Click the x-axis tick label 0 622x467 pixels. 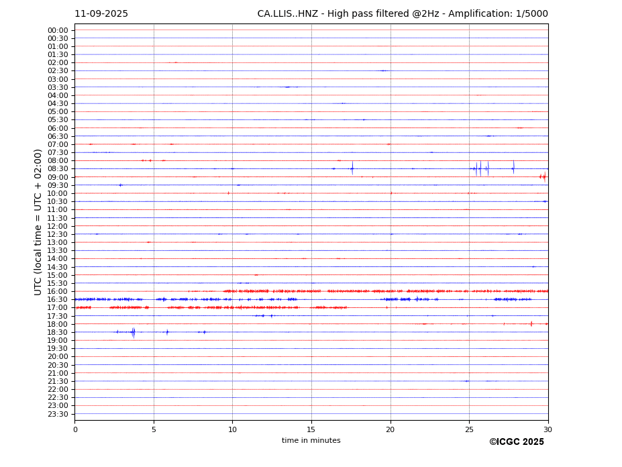pos(75,429)
